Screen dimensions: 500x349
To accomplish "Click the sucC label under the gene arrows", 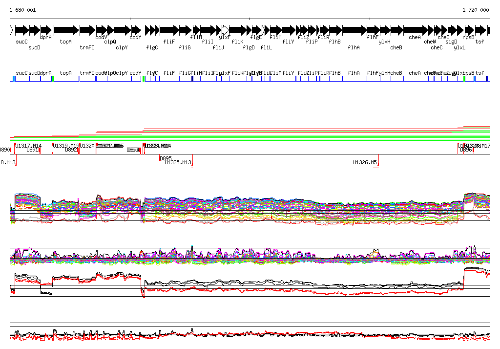I will 21,42.
